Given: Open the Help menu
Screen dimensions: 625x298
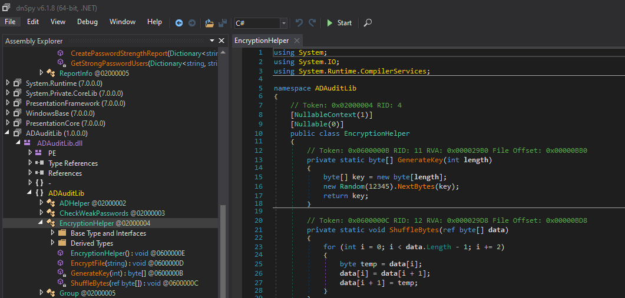Looking at the screenshot, I should click(155, 22).
